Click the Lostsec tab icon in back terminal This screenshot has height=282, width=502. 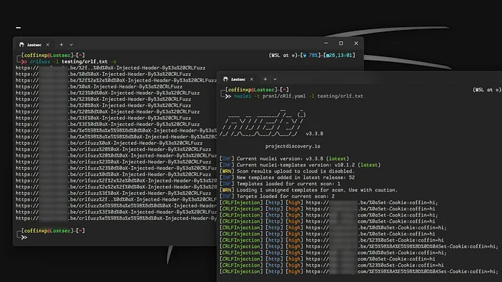point(22,45)
